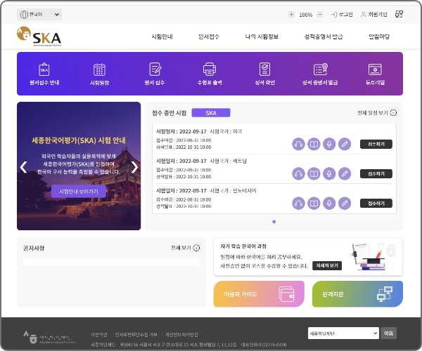The height and width of the screenshot is (351, 422).
Task: Open the 나의 시험정보 menu
Action: point(262,37)
